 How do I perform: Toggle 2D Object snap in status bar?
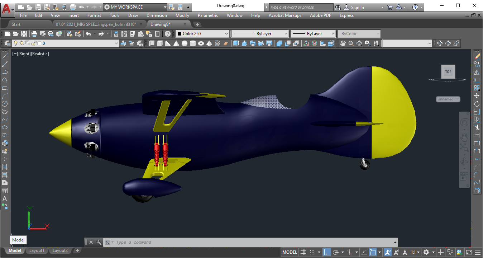(x=373, y=252)
